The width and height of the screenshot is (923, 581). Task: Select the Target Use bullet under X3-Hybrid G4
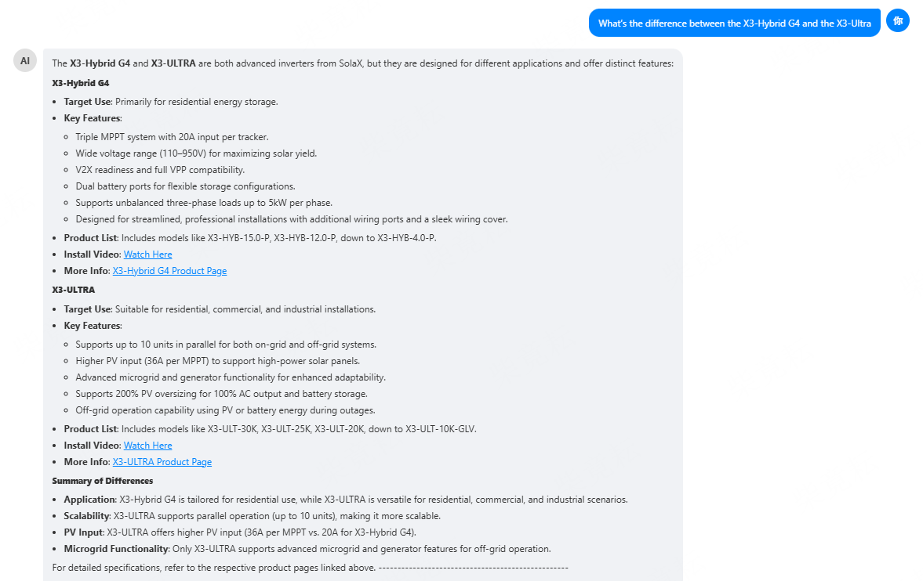coord(157,101)
